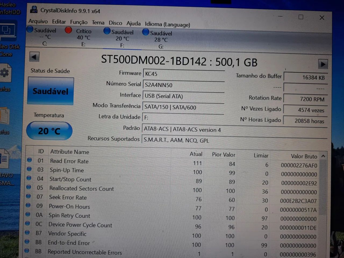The image size is (344, 258).
Task: Click the blue status circle for drive F:
Action: point(107,31)
